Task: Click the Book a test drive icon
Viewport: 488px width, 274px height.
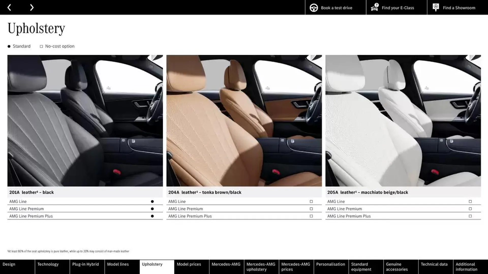Action: 314,7
